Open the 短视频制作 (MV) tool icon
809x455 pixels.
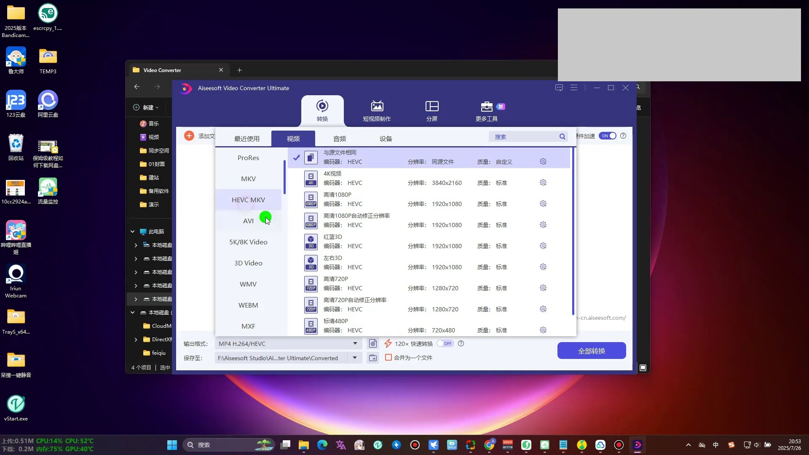[x=377, y=106]
